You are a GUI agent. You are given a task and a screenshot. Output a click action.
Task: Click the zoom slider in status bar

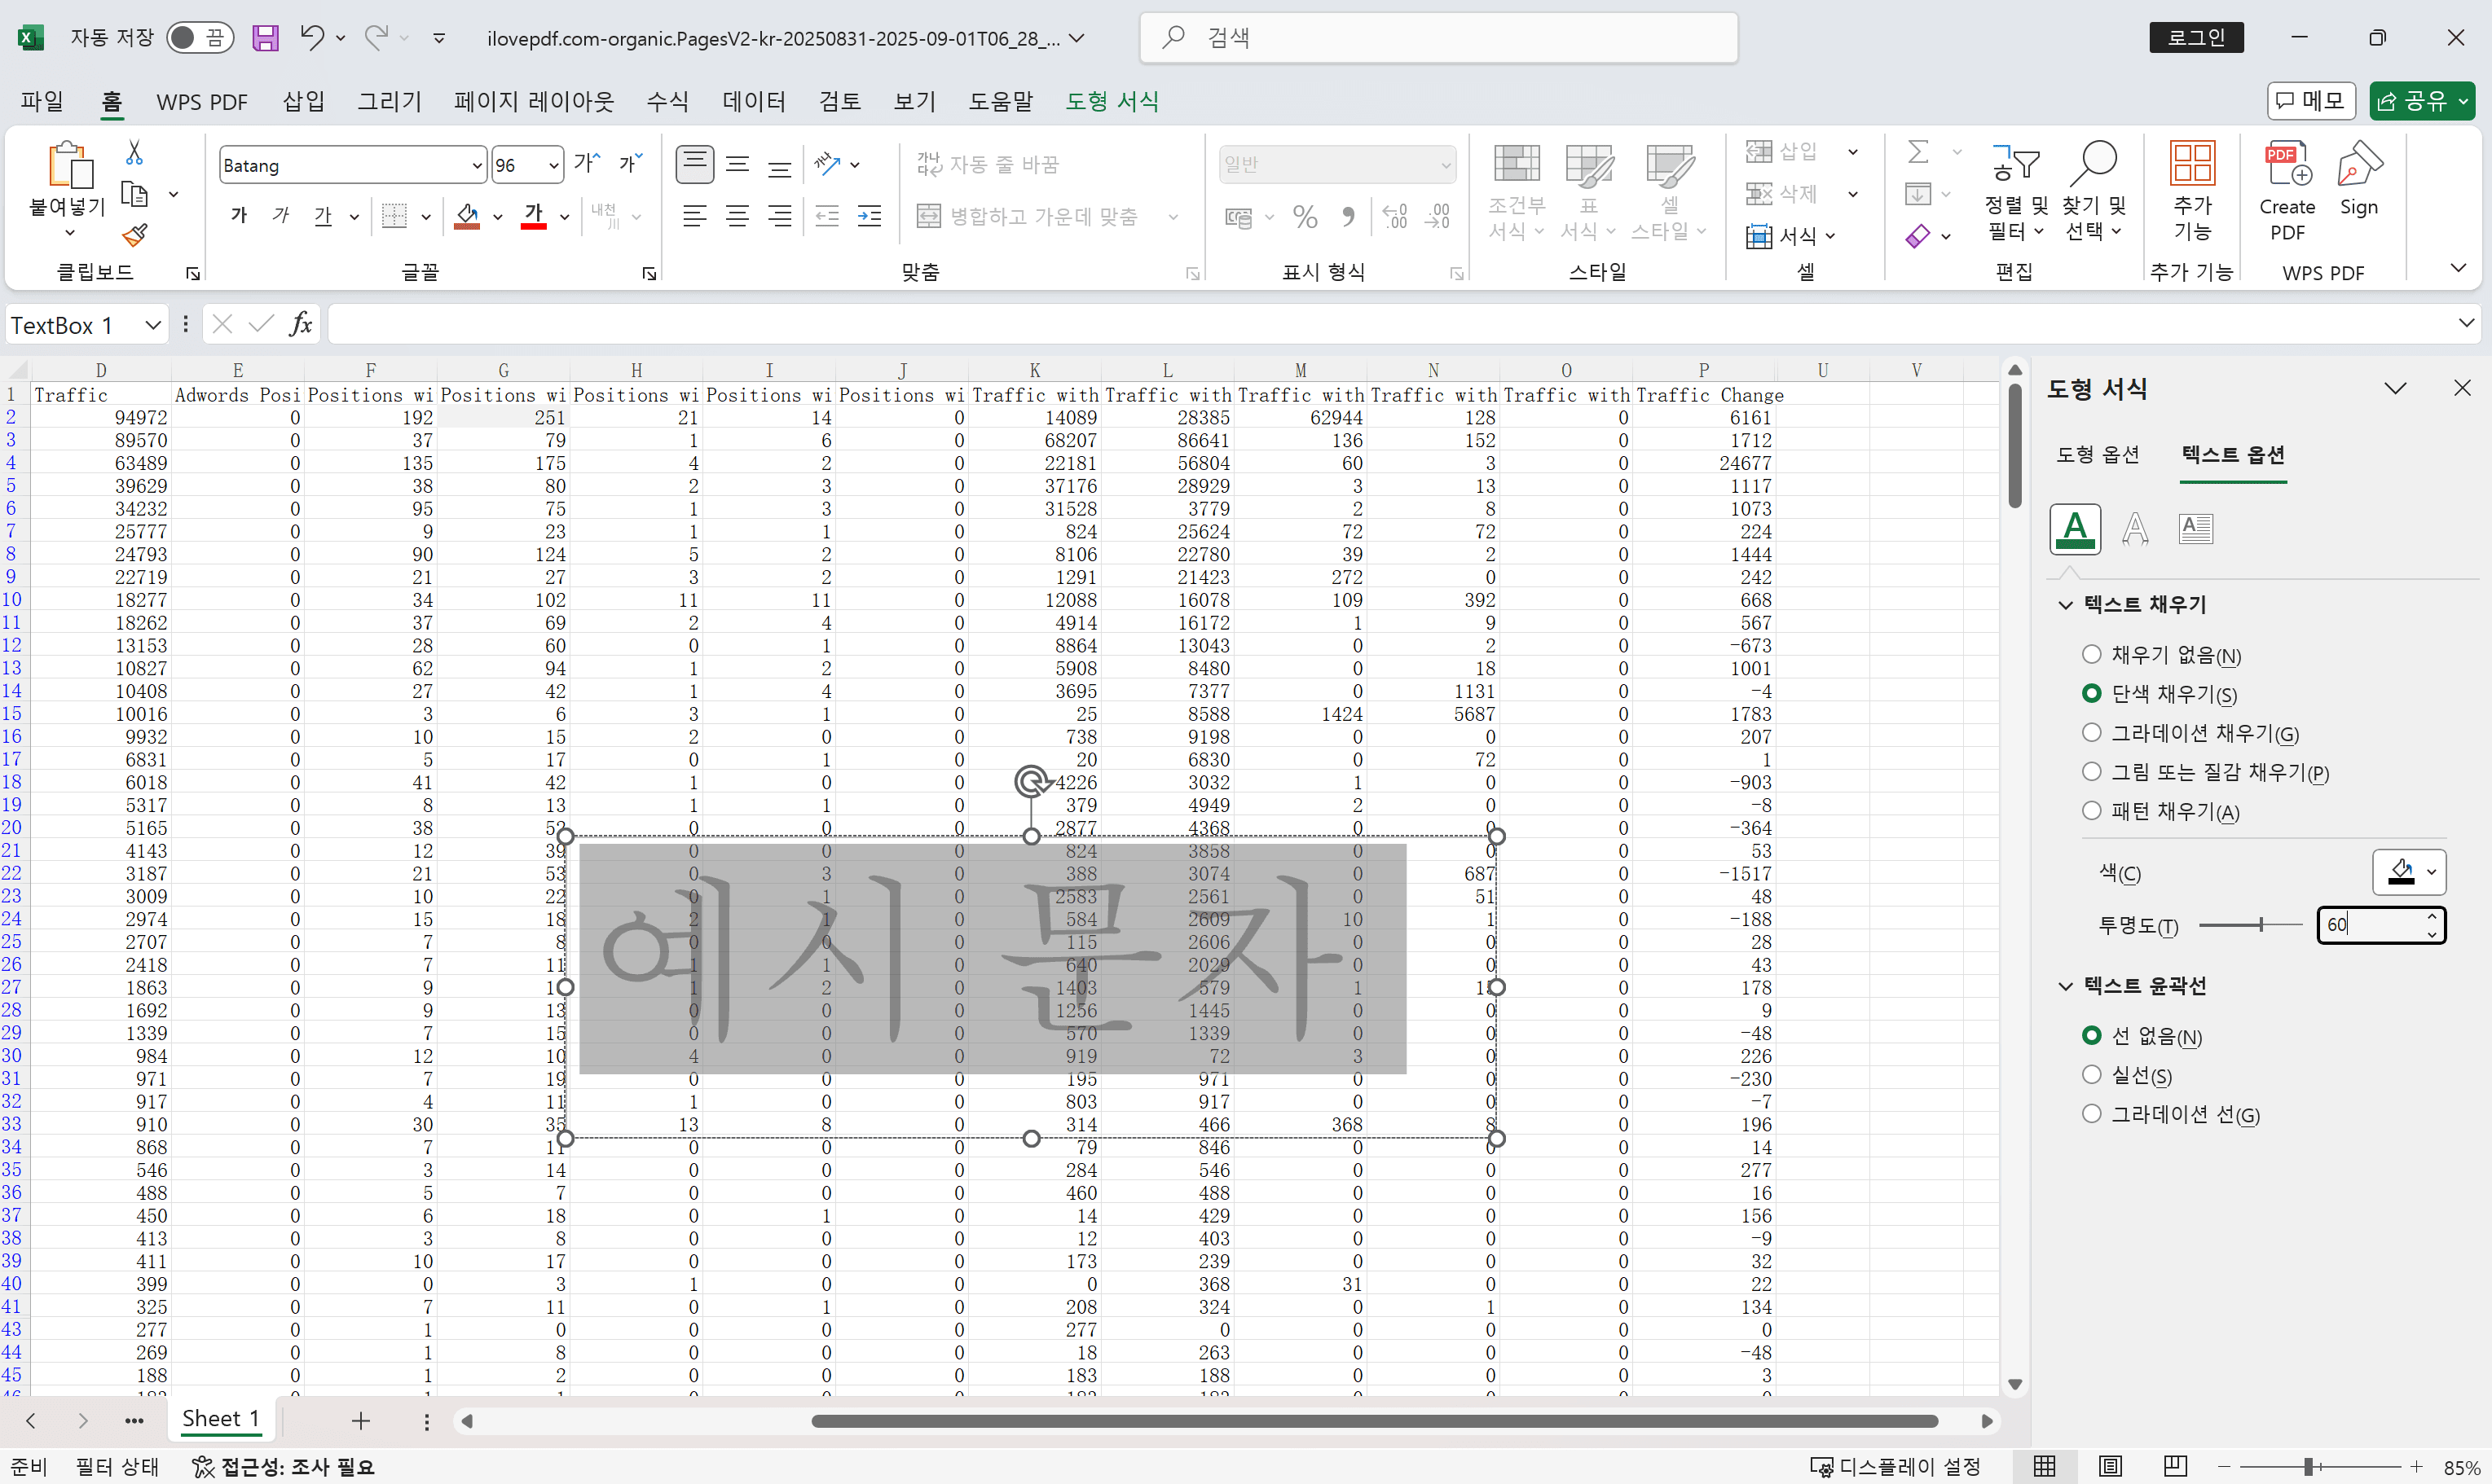2309,1466
